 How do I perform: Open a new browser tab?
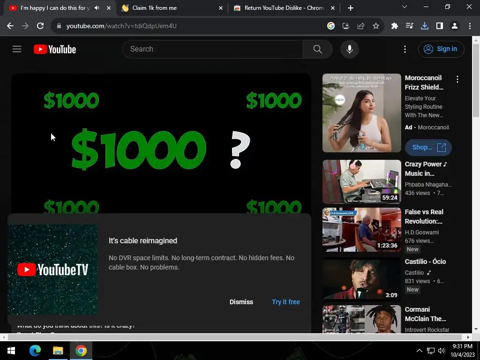(351, 8)
